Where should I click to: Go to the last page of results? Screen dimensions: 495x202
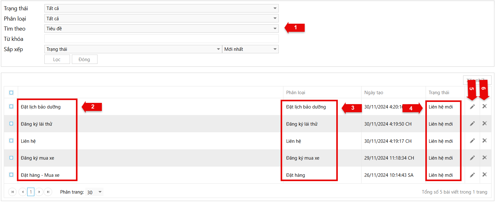pos(48,192)
